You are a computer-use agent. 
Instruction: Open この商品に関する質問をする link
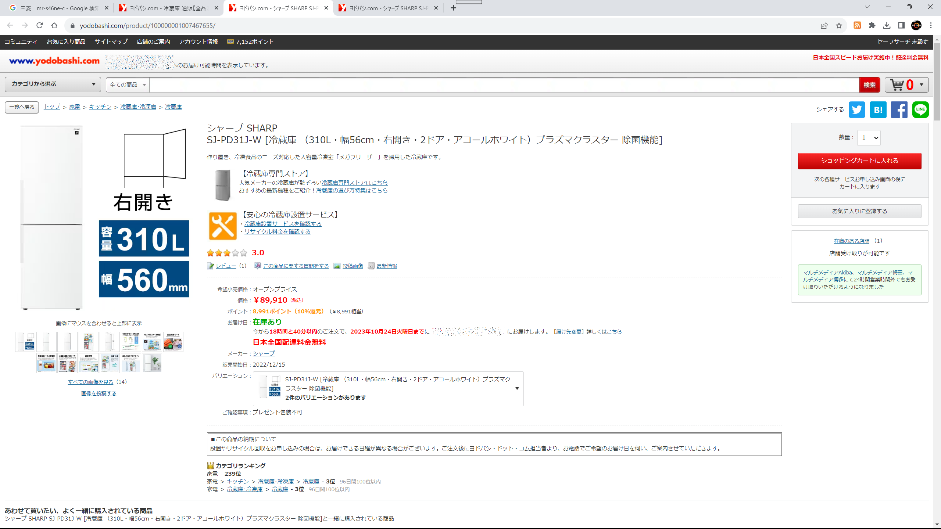296,266
